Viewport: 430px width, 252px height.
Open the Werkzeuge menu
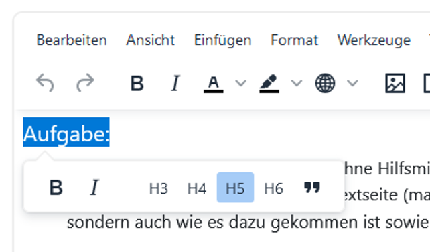pyautogui.click(x=374, y=40)
